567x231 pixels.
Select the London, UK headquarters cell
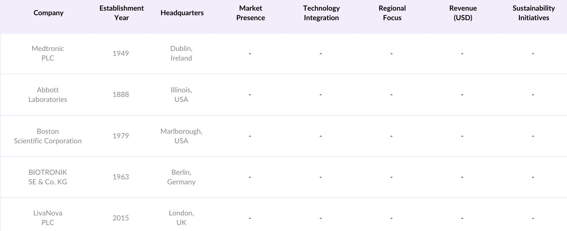181,218
